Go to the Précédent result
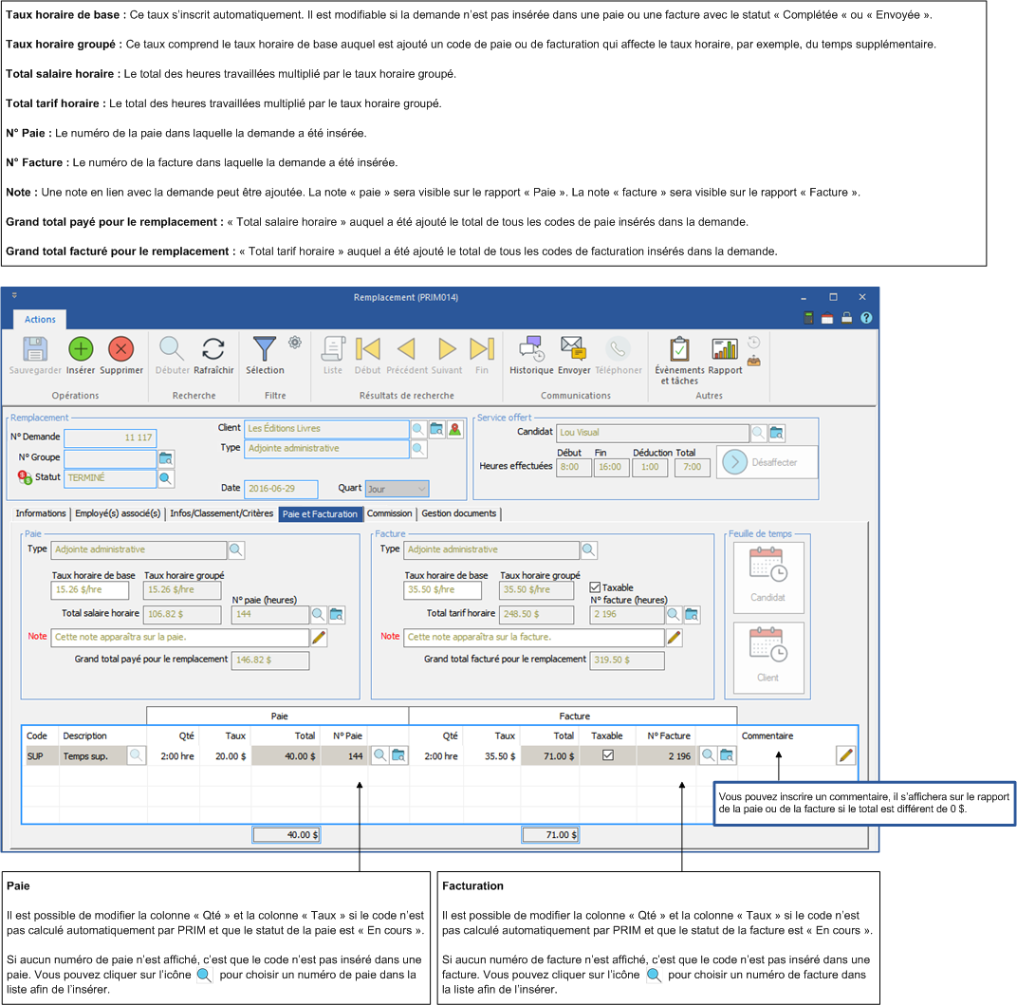Screen dimensions: 1017x1005 406,349
